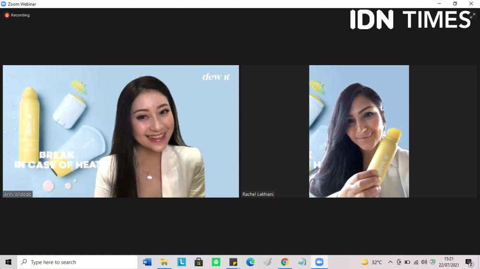Open the Windows notification center

469,262
